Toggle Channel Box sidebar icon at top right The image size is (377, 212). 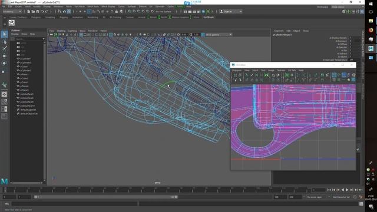pyautogui.click(x=362, y=11)
